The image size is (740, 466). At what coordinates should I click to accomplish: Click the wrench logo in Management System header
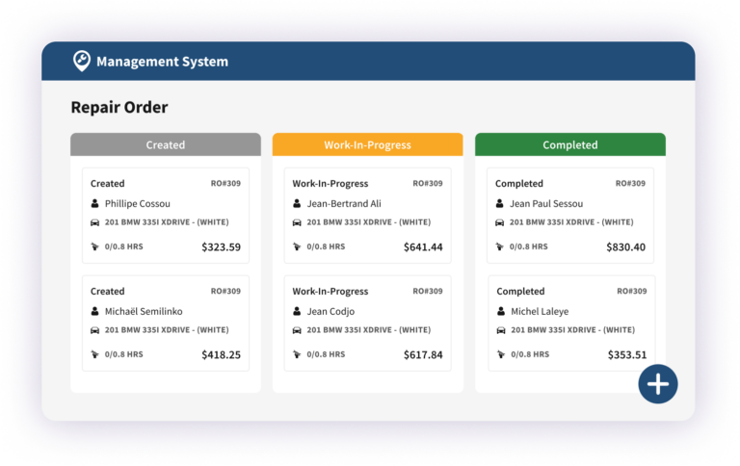[x=81, y=61]
